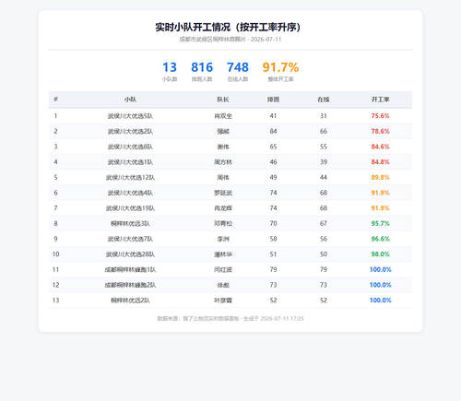Click the 小队 column header
Viewport: 461px width, 401px height.
(x=130, y=100)
